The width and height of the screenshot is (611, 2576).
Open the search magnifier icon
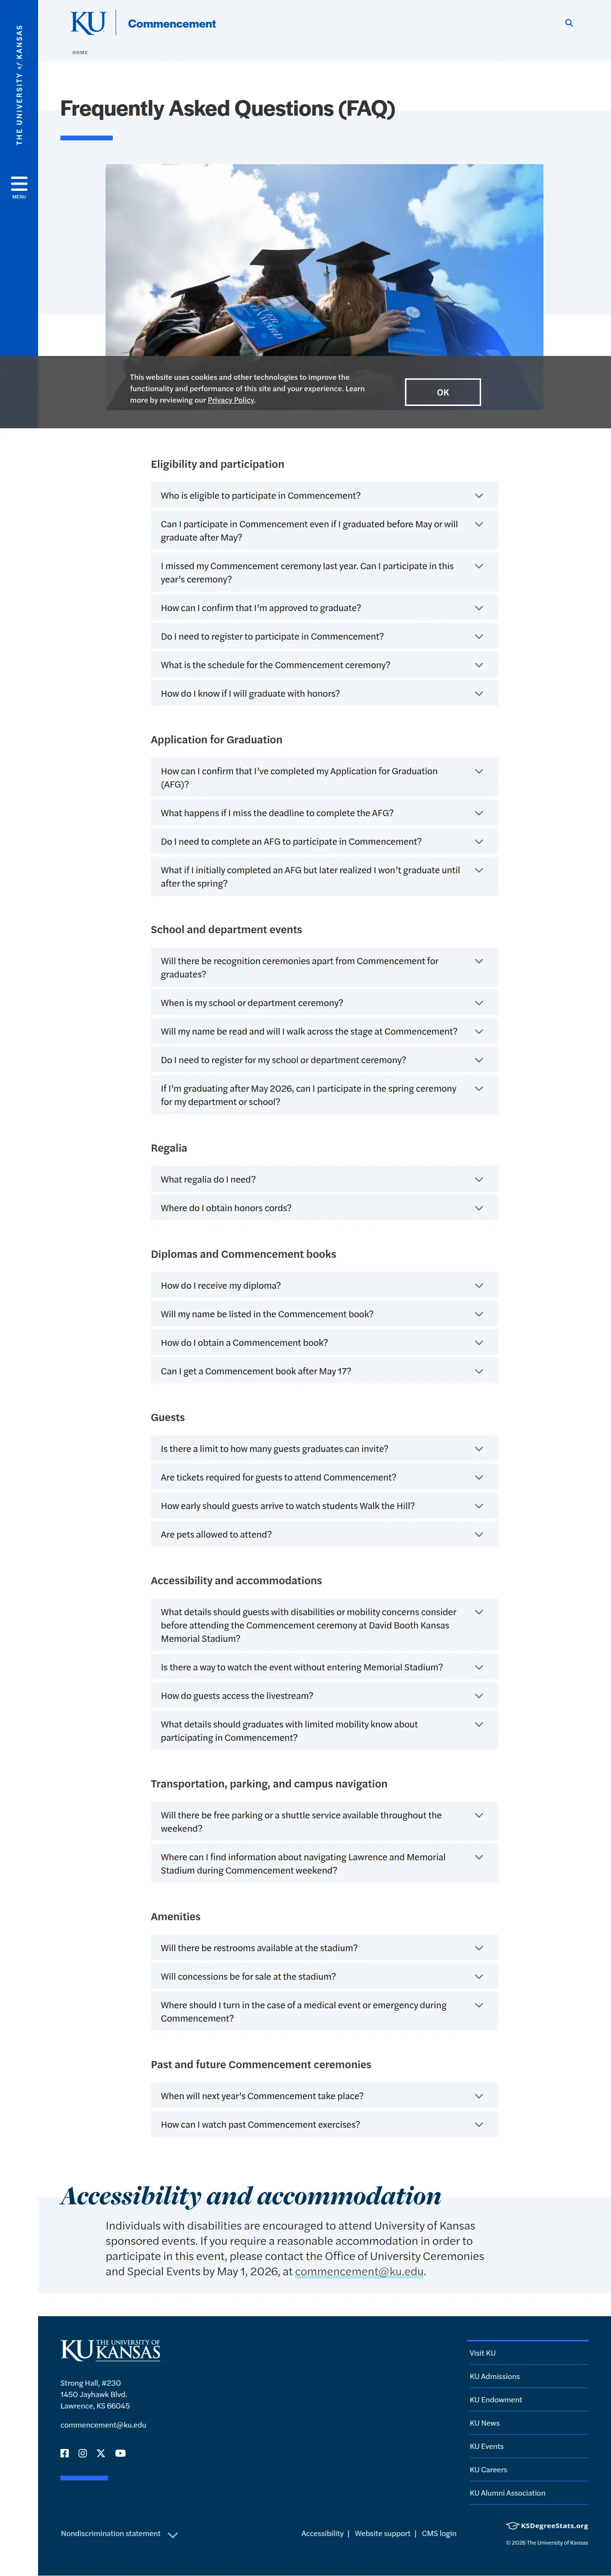(569, 23)
